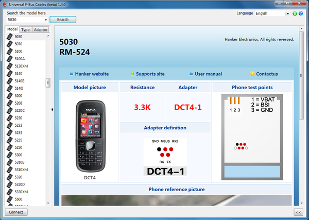This screenshot has width=309, height=220.
Task: Click the Search button
Action: tap(63, 20)
